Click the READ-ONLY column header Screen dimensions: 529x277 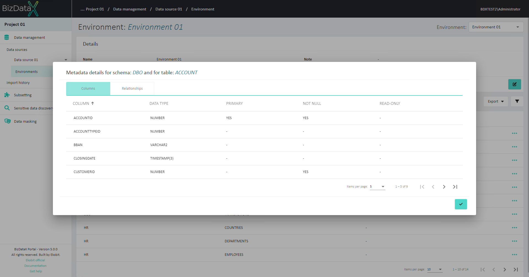tap(390, 103)
